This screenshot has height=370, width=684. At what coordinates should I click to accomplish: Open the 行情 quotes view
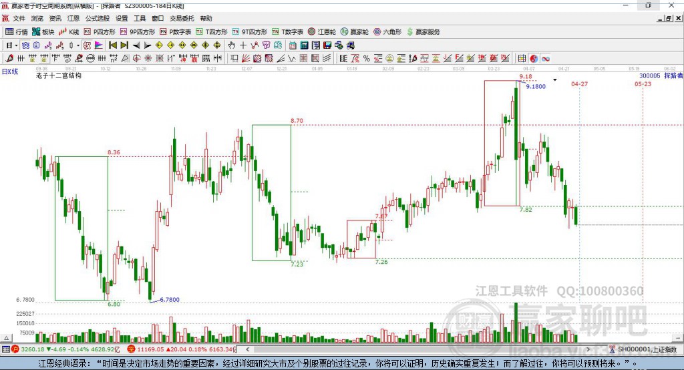pos(17,32)
